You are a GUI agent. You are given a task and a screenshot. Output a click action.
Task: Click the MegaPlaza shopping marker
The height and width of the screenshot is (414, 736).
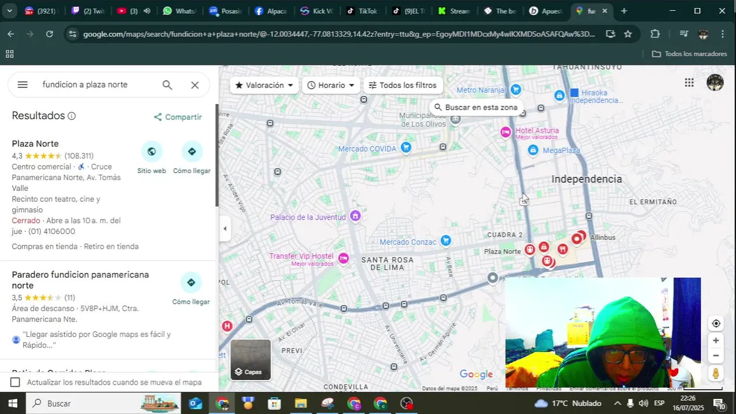click(533, 150)
